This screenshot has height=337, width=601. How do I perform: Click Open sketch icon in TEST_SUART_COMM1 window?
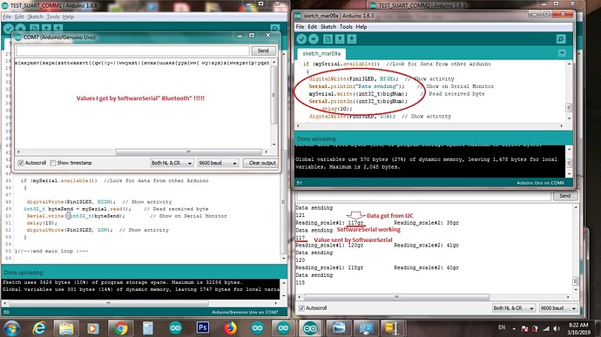(x=46, y=28)
